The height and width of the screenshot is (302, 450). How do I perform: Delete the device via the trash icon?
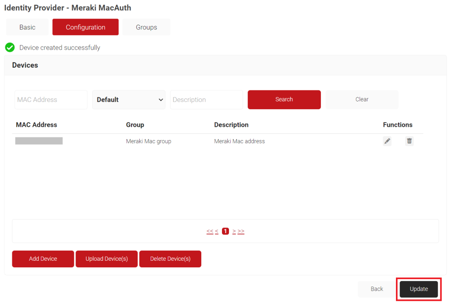tap(409, 141)
